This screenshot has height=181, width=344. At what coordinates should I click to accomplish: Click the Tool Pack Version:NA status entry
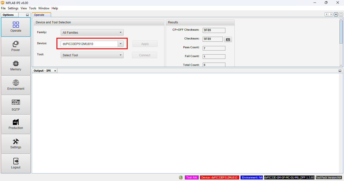click(x=329, y=177)
